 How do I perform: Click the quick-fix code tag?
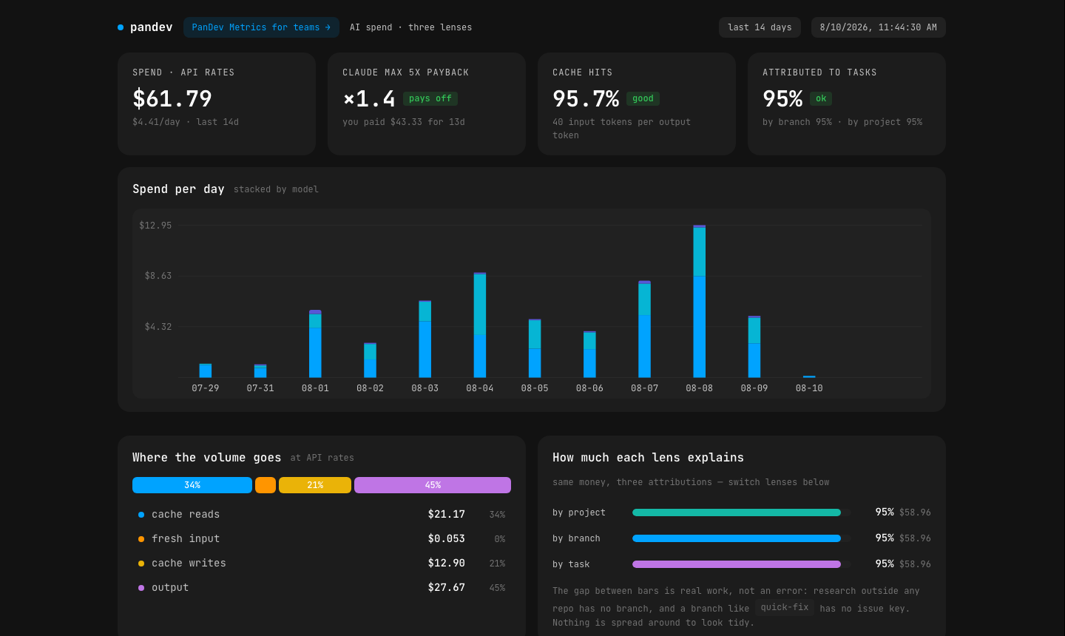pyautogui.click(x=785, y=607)
